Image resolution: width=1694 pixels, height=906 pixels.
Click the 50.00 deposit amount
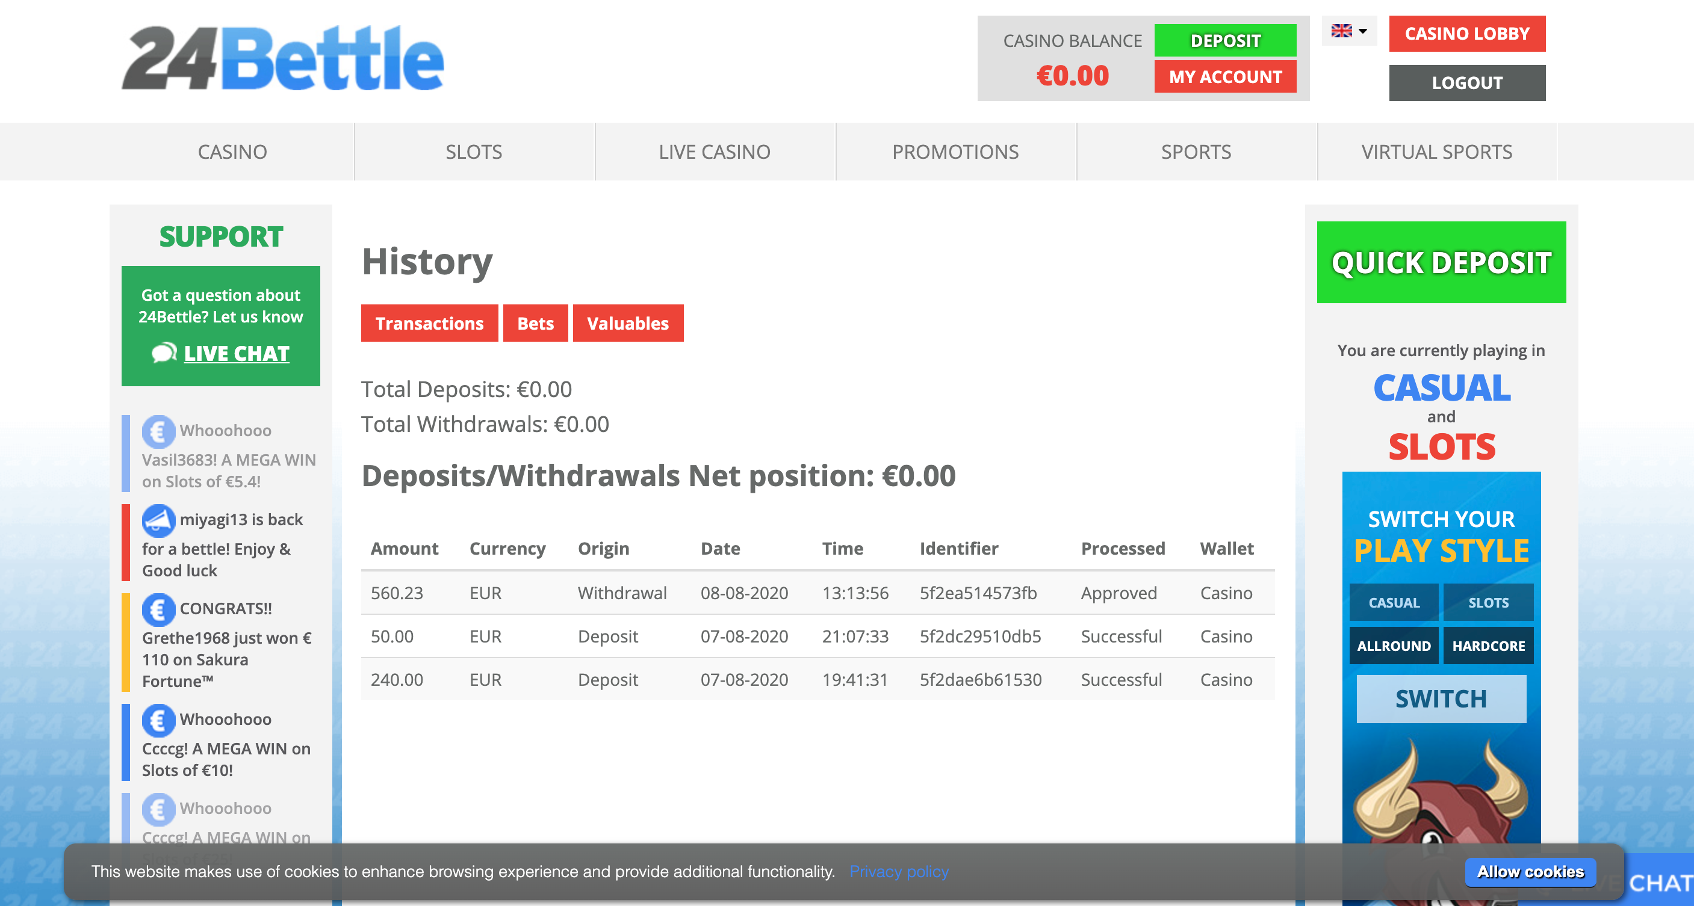[392, 636]
